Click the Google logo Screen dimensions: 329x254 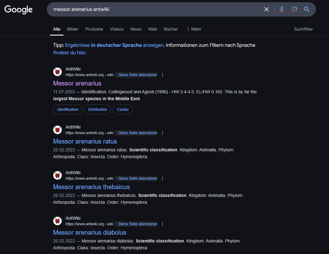pos(18,10)
